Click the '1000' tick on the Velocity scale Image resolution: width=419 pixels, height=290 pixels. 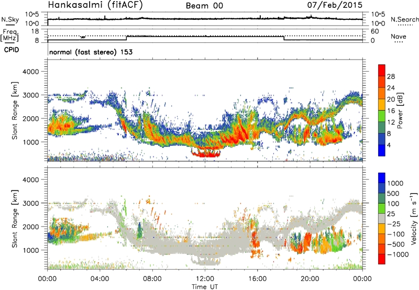tap(395, 183)
